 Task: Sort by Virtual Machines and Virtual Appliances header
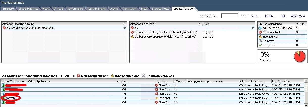tap(61, 81)
